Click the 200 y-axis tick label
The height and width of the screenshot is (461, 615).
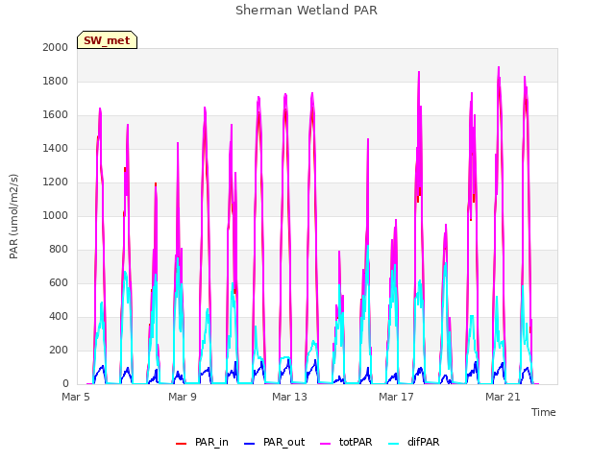click(59, 350)
